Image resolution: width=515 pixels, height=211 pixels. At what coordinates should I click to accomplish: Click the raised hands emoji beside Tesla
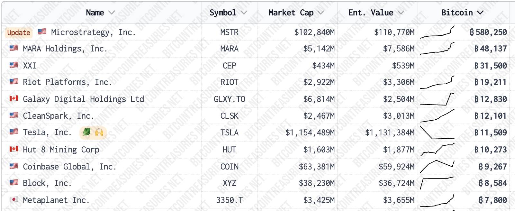99,132
